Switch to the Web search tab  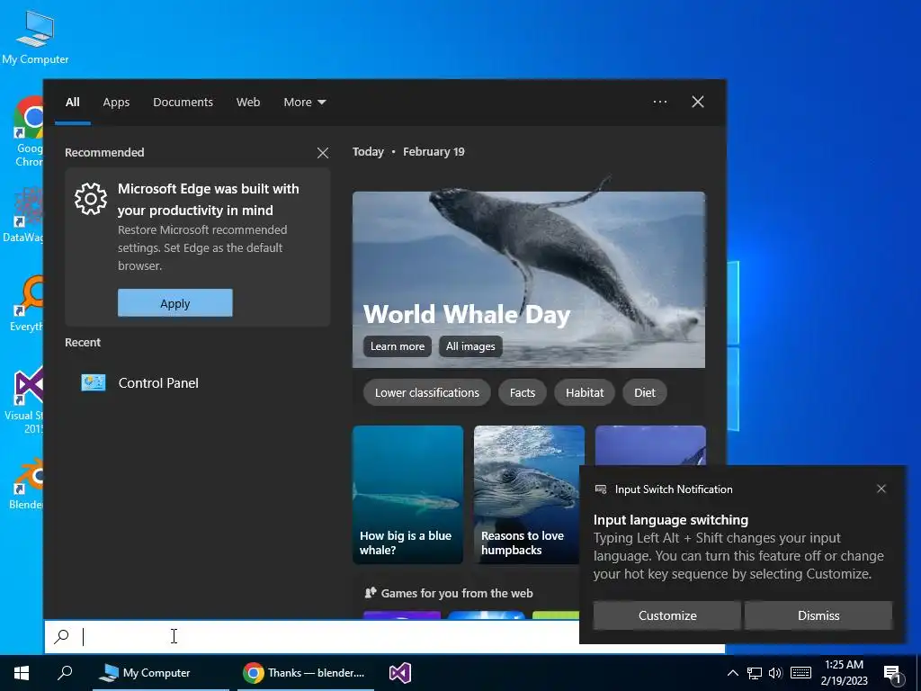tap(248, 103)
